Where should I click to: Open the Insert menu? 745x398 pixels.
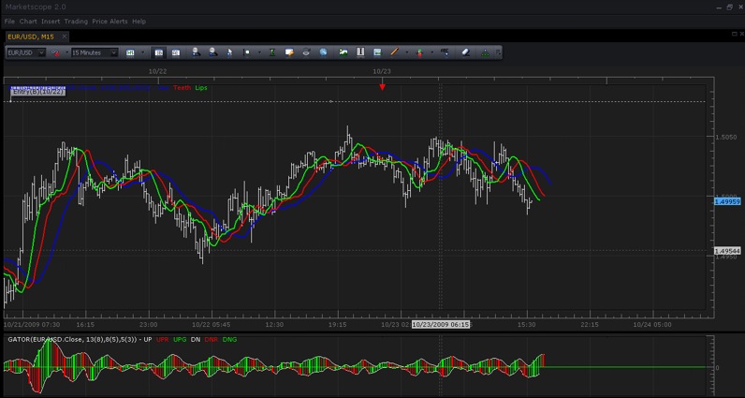[x=51, y=22]
